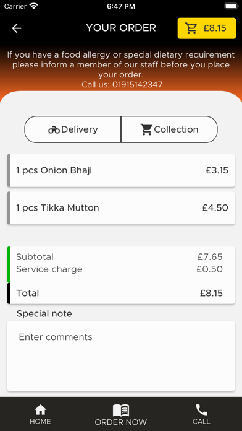Open the Onion Bhaji order item
The width and height of the screenshot is (242, 431).
[121, 170]
